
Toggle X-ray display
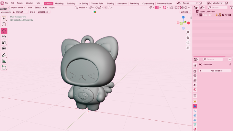coord(172,7)
